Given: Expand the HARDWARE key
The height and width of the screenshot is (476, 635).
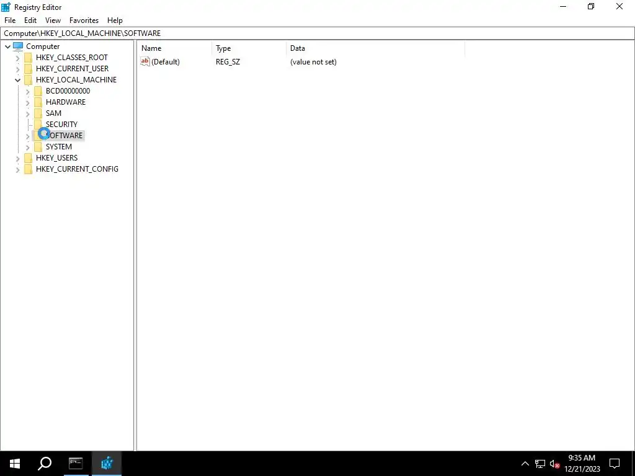Looking at the screenshot, I should point(27,103).
